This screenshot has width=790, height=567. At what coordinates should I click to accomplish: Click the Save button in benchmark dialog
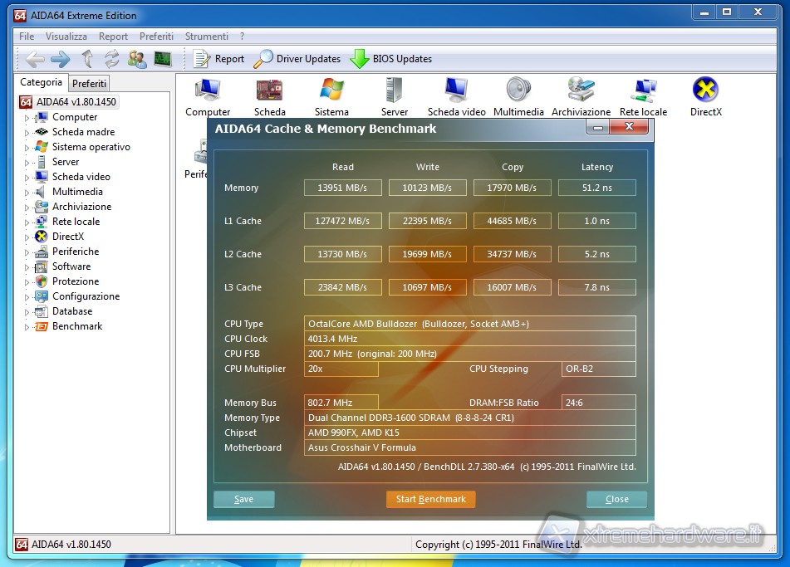[x=243, y=499]
